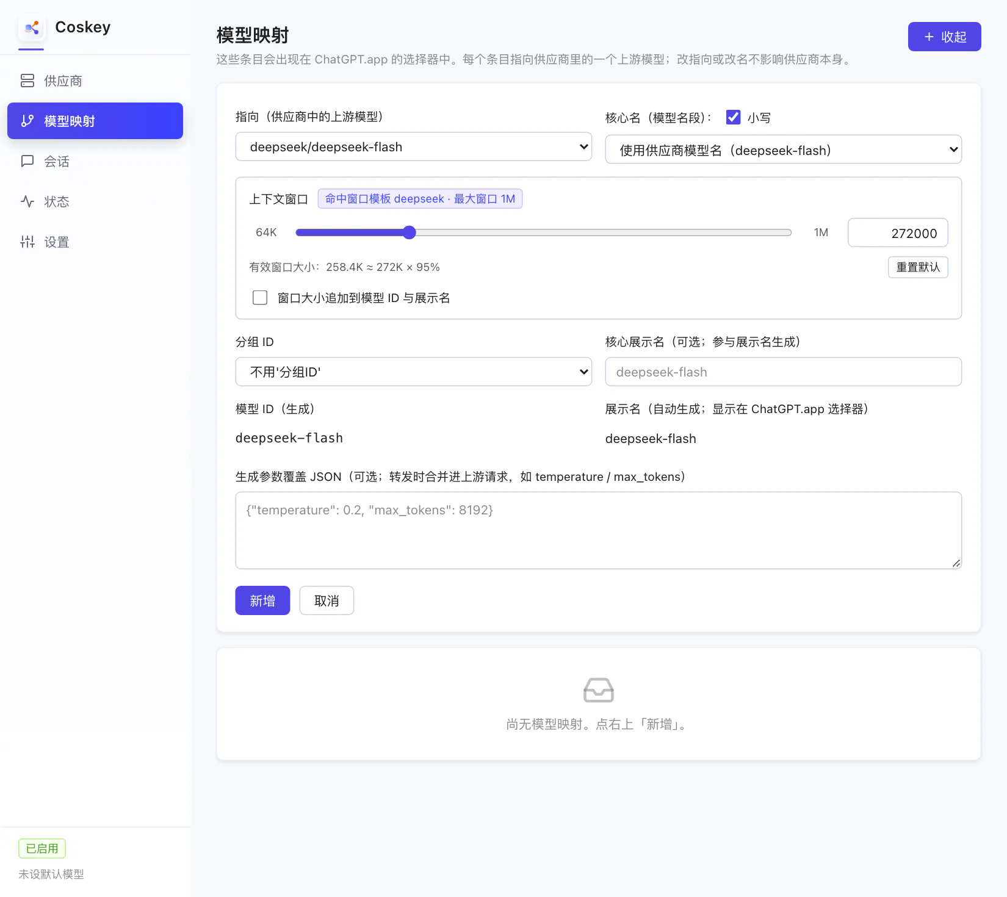Click the 核心展示名 input field

click(783, 372)
